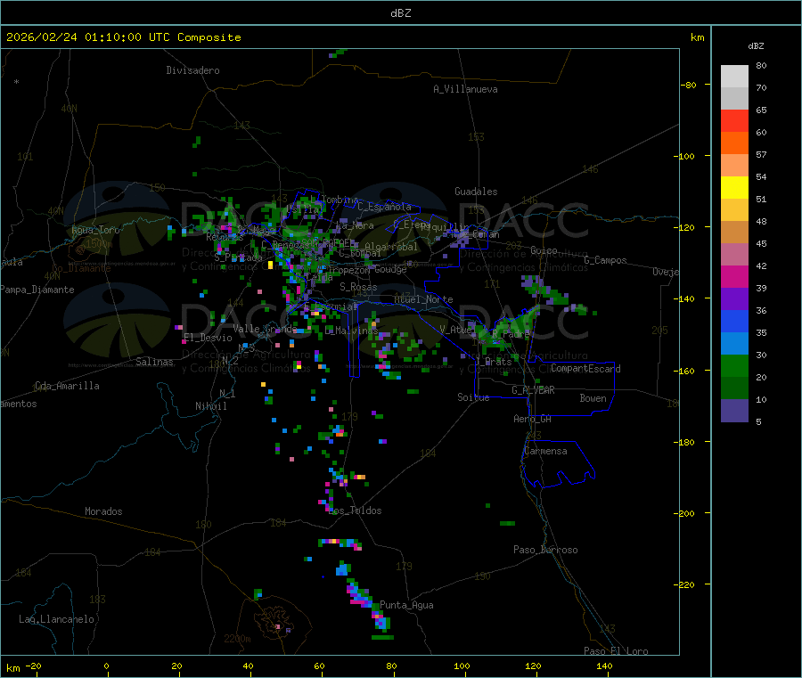The image size is (802, 678).
Task: Click the C_Española label
Action: click(x=384, y=207)
